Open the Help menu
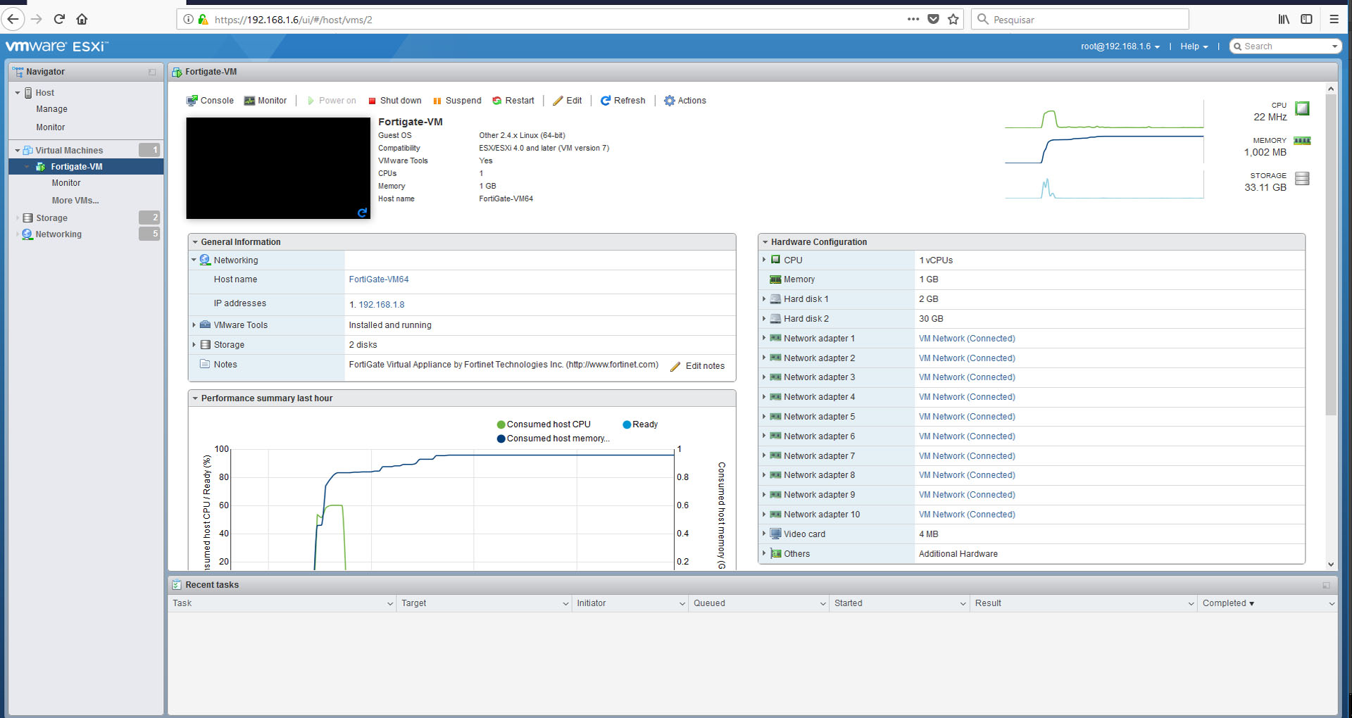 [x=1194, y=46]
